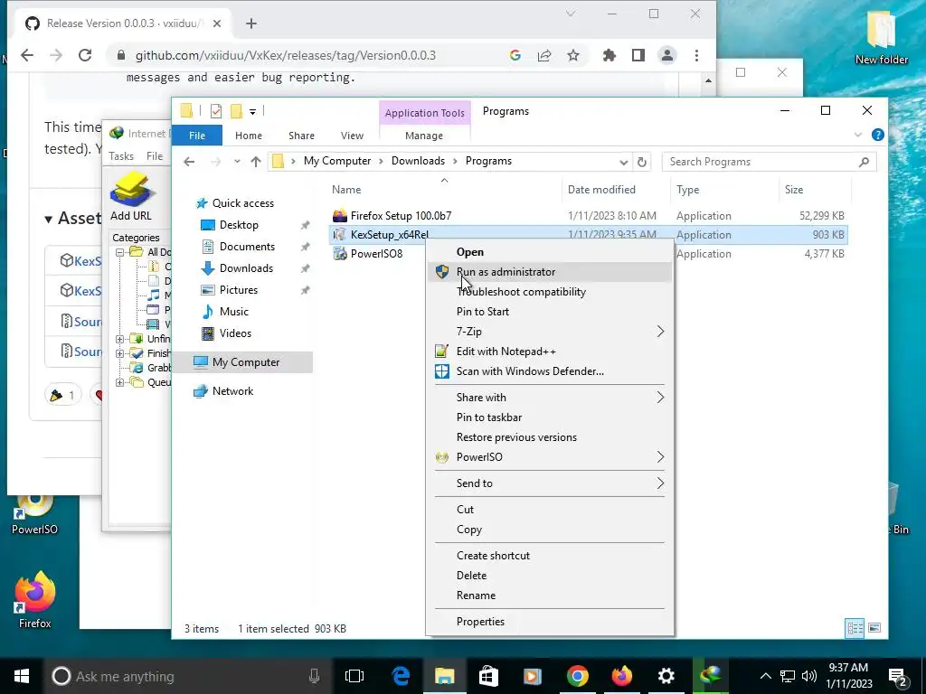This screenshot has height=694, width=926.
Task: Open address bar history dropdown
Action: click(624, 162)
